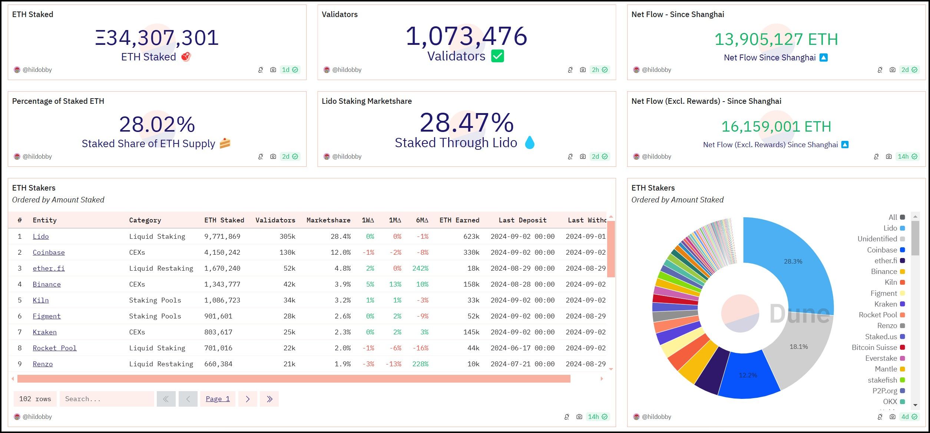930x433 pixels.
Task: Focus the table Search input field
Action: (x=107, y=399)
